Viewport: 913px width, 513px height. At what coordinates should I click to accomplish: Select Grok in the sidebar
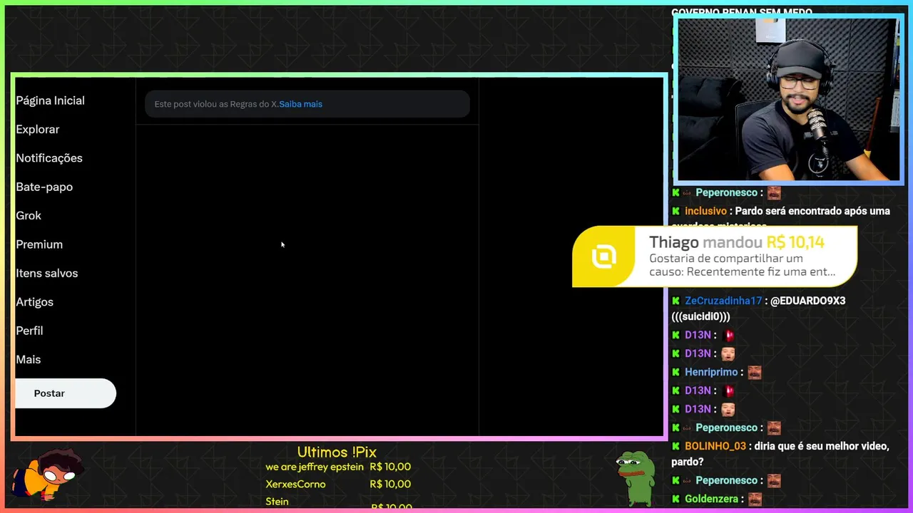[29, 215]
